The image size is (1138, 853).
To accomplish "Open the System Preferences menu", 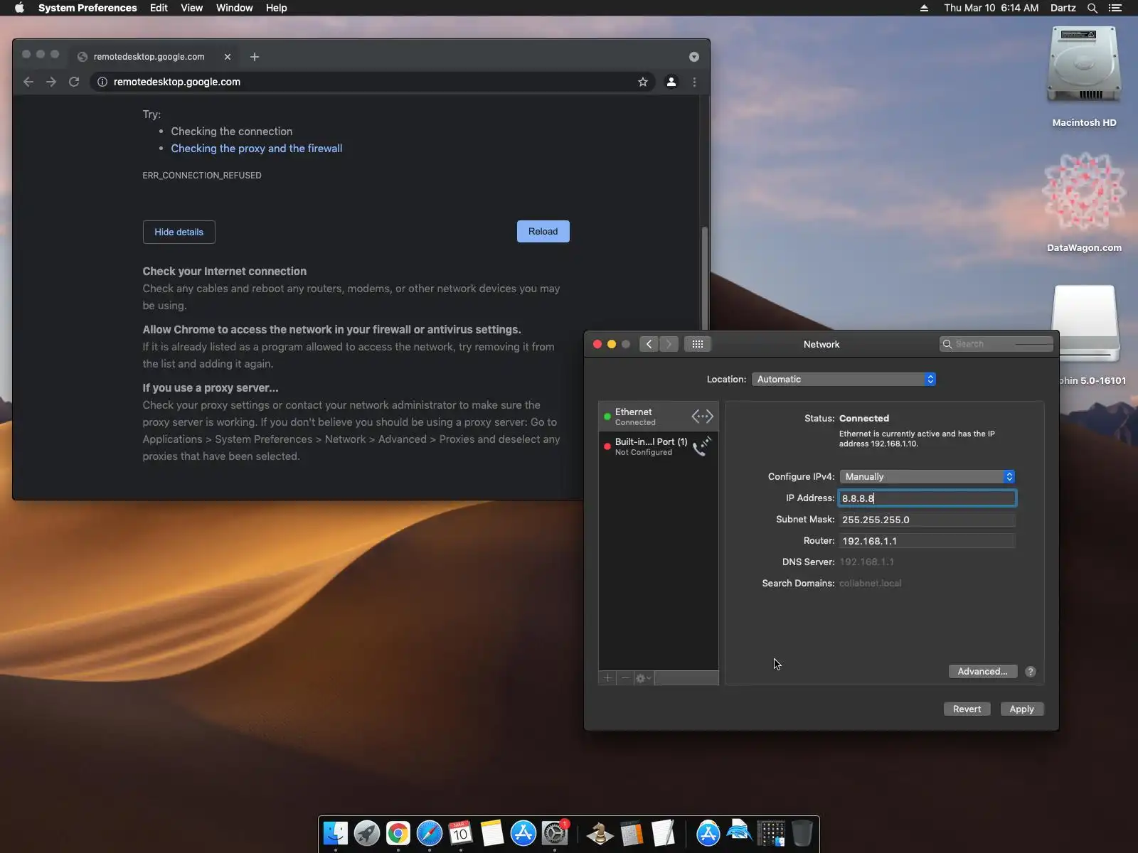I will (87, 8).
